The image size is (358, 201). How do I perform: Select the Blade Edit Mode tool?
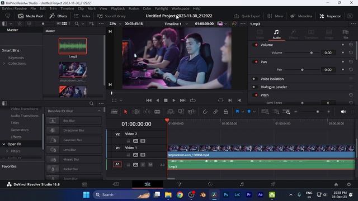(157, 112)
